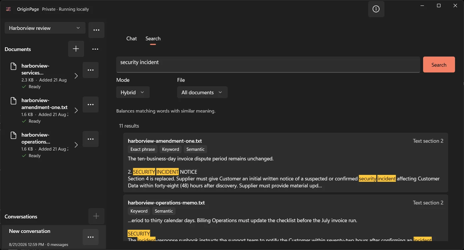
Task: Click highlighted SECURITY INCIDENT NOTICE heading
Action: tap(162, 172)
